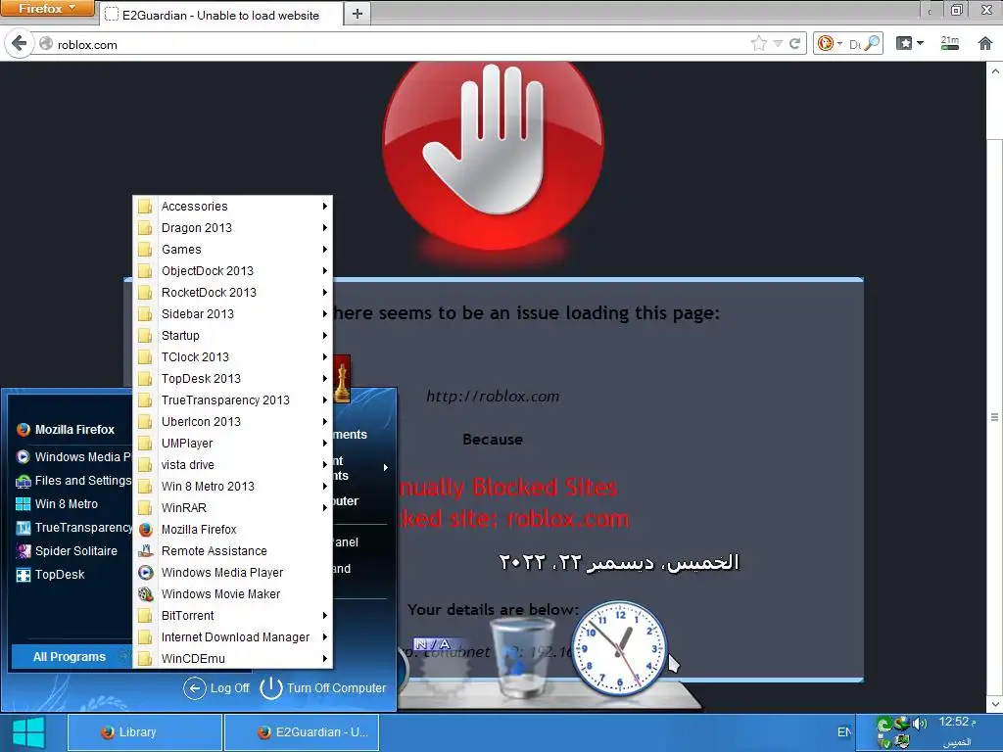The width and height of the screenshot is (1003, 752).
Task: Expand the Internet Download Manager folder
Action: point(233,636)
